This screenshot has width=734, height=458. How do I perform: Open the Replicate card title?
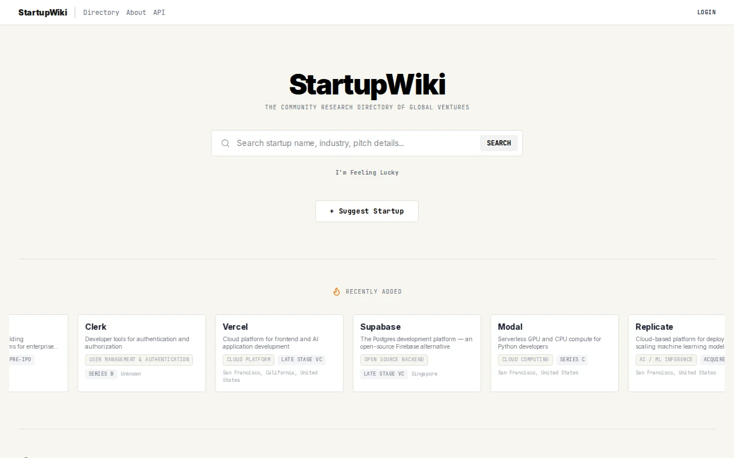[x=654, y=327]
